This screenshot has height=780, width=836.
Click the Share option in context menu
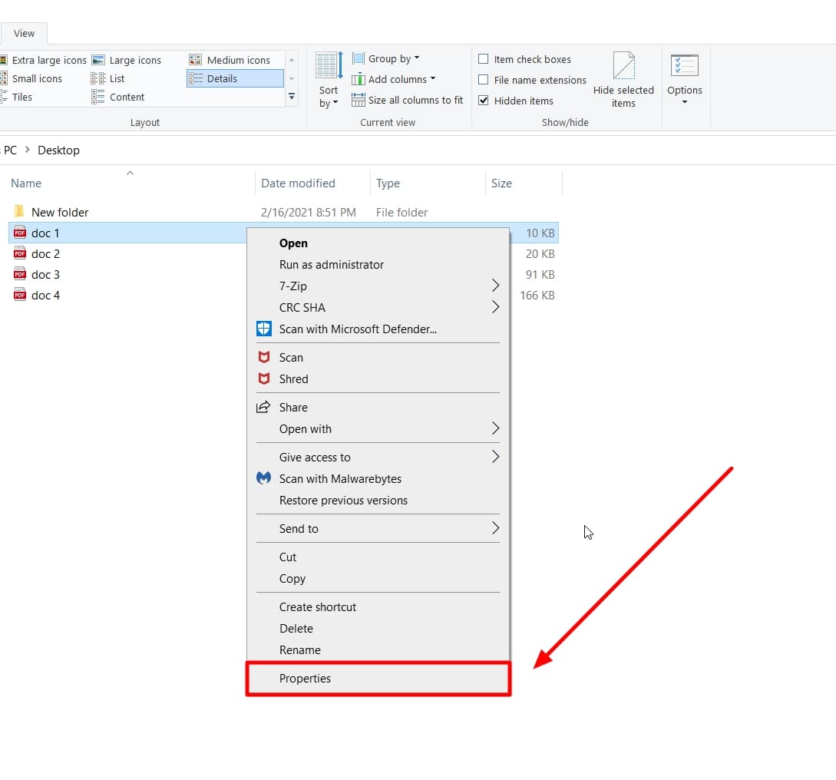[295, 407]
